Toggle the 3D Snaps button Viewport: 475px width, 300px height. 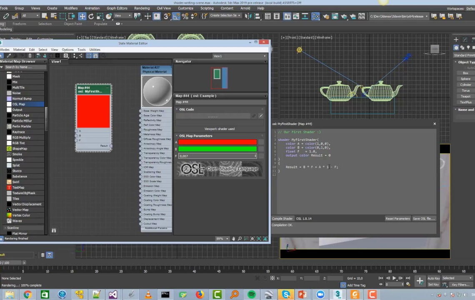point(167,16)
